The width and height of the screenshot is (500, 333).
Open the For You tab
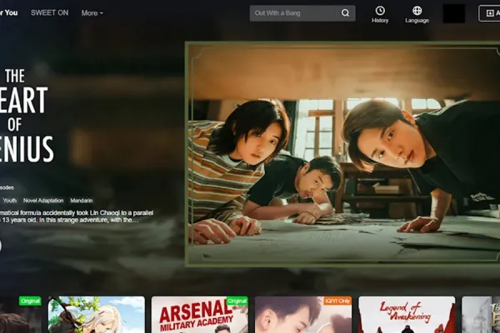click(8, 12)
